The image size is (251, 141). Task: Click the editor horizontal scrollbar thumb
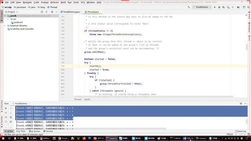point(153,97)
